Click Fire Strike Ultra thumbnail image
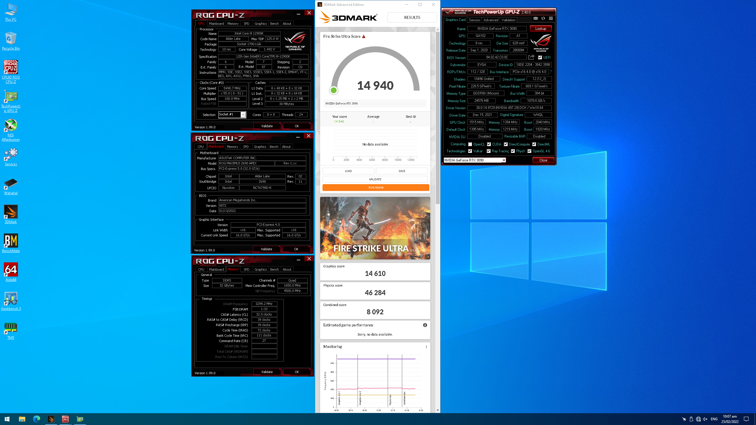756x425 pixels. pyautogui.click(x=375, y=228)
